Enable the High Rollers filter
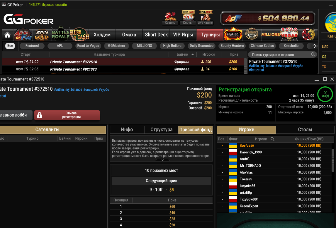The width and height of the screenshot is (336, 228). (x=172, y=46)
